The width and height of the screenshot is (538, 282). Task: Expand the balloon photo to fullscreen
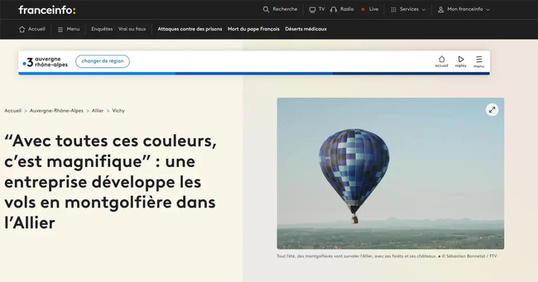pos(492,110)
